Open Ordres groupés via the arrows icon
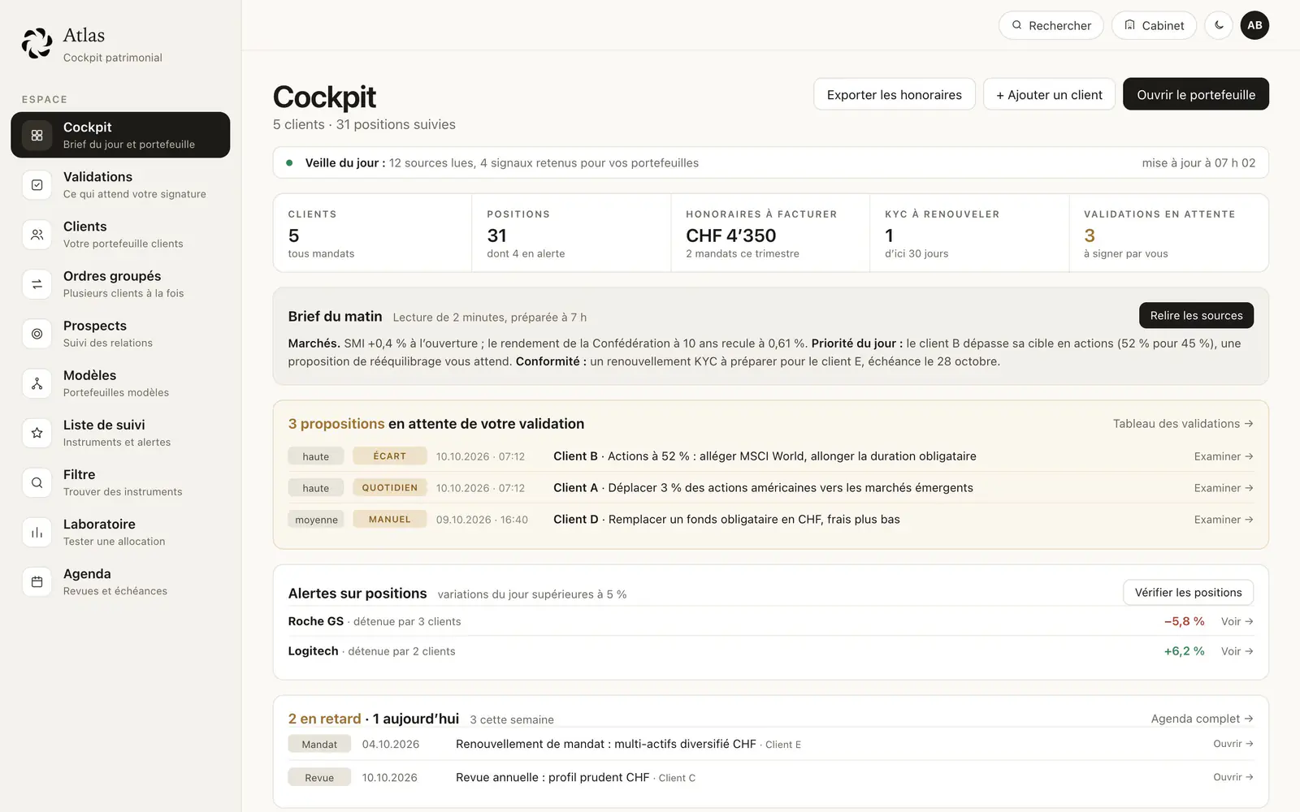This screenshot has width=1300, height=812. point(37,284)
